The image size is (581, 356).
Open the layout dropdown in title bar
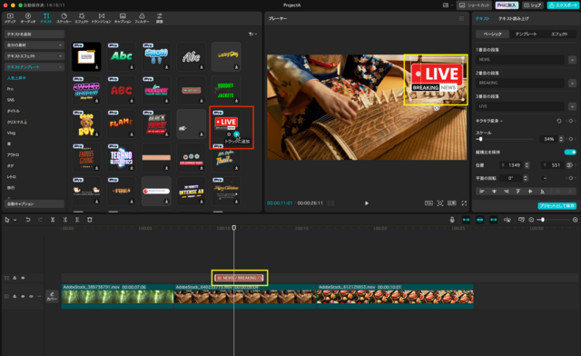coord(448,5)
